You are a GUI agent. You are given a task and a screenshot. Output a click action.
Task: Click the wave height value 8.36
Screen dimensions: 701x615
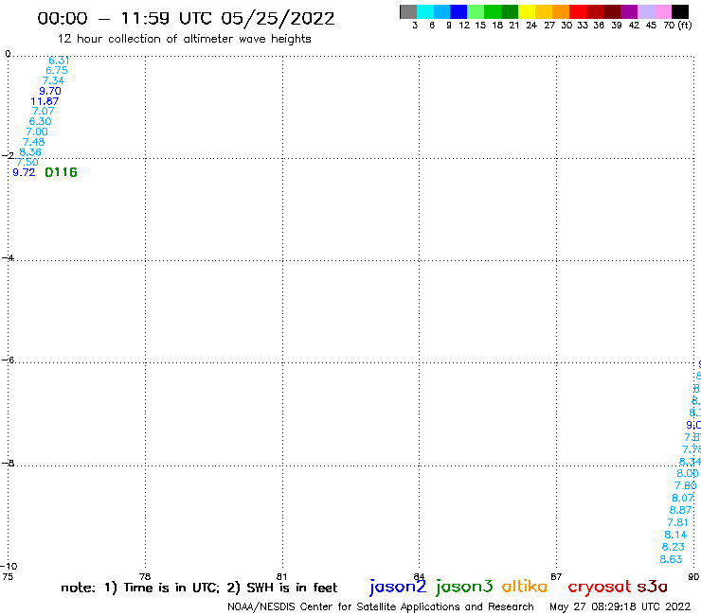coord(30,152)
